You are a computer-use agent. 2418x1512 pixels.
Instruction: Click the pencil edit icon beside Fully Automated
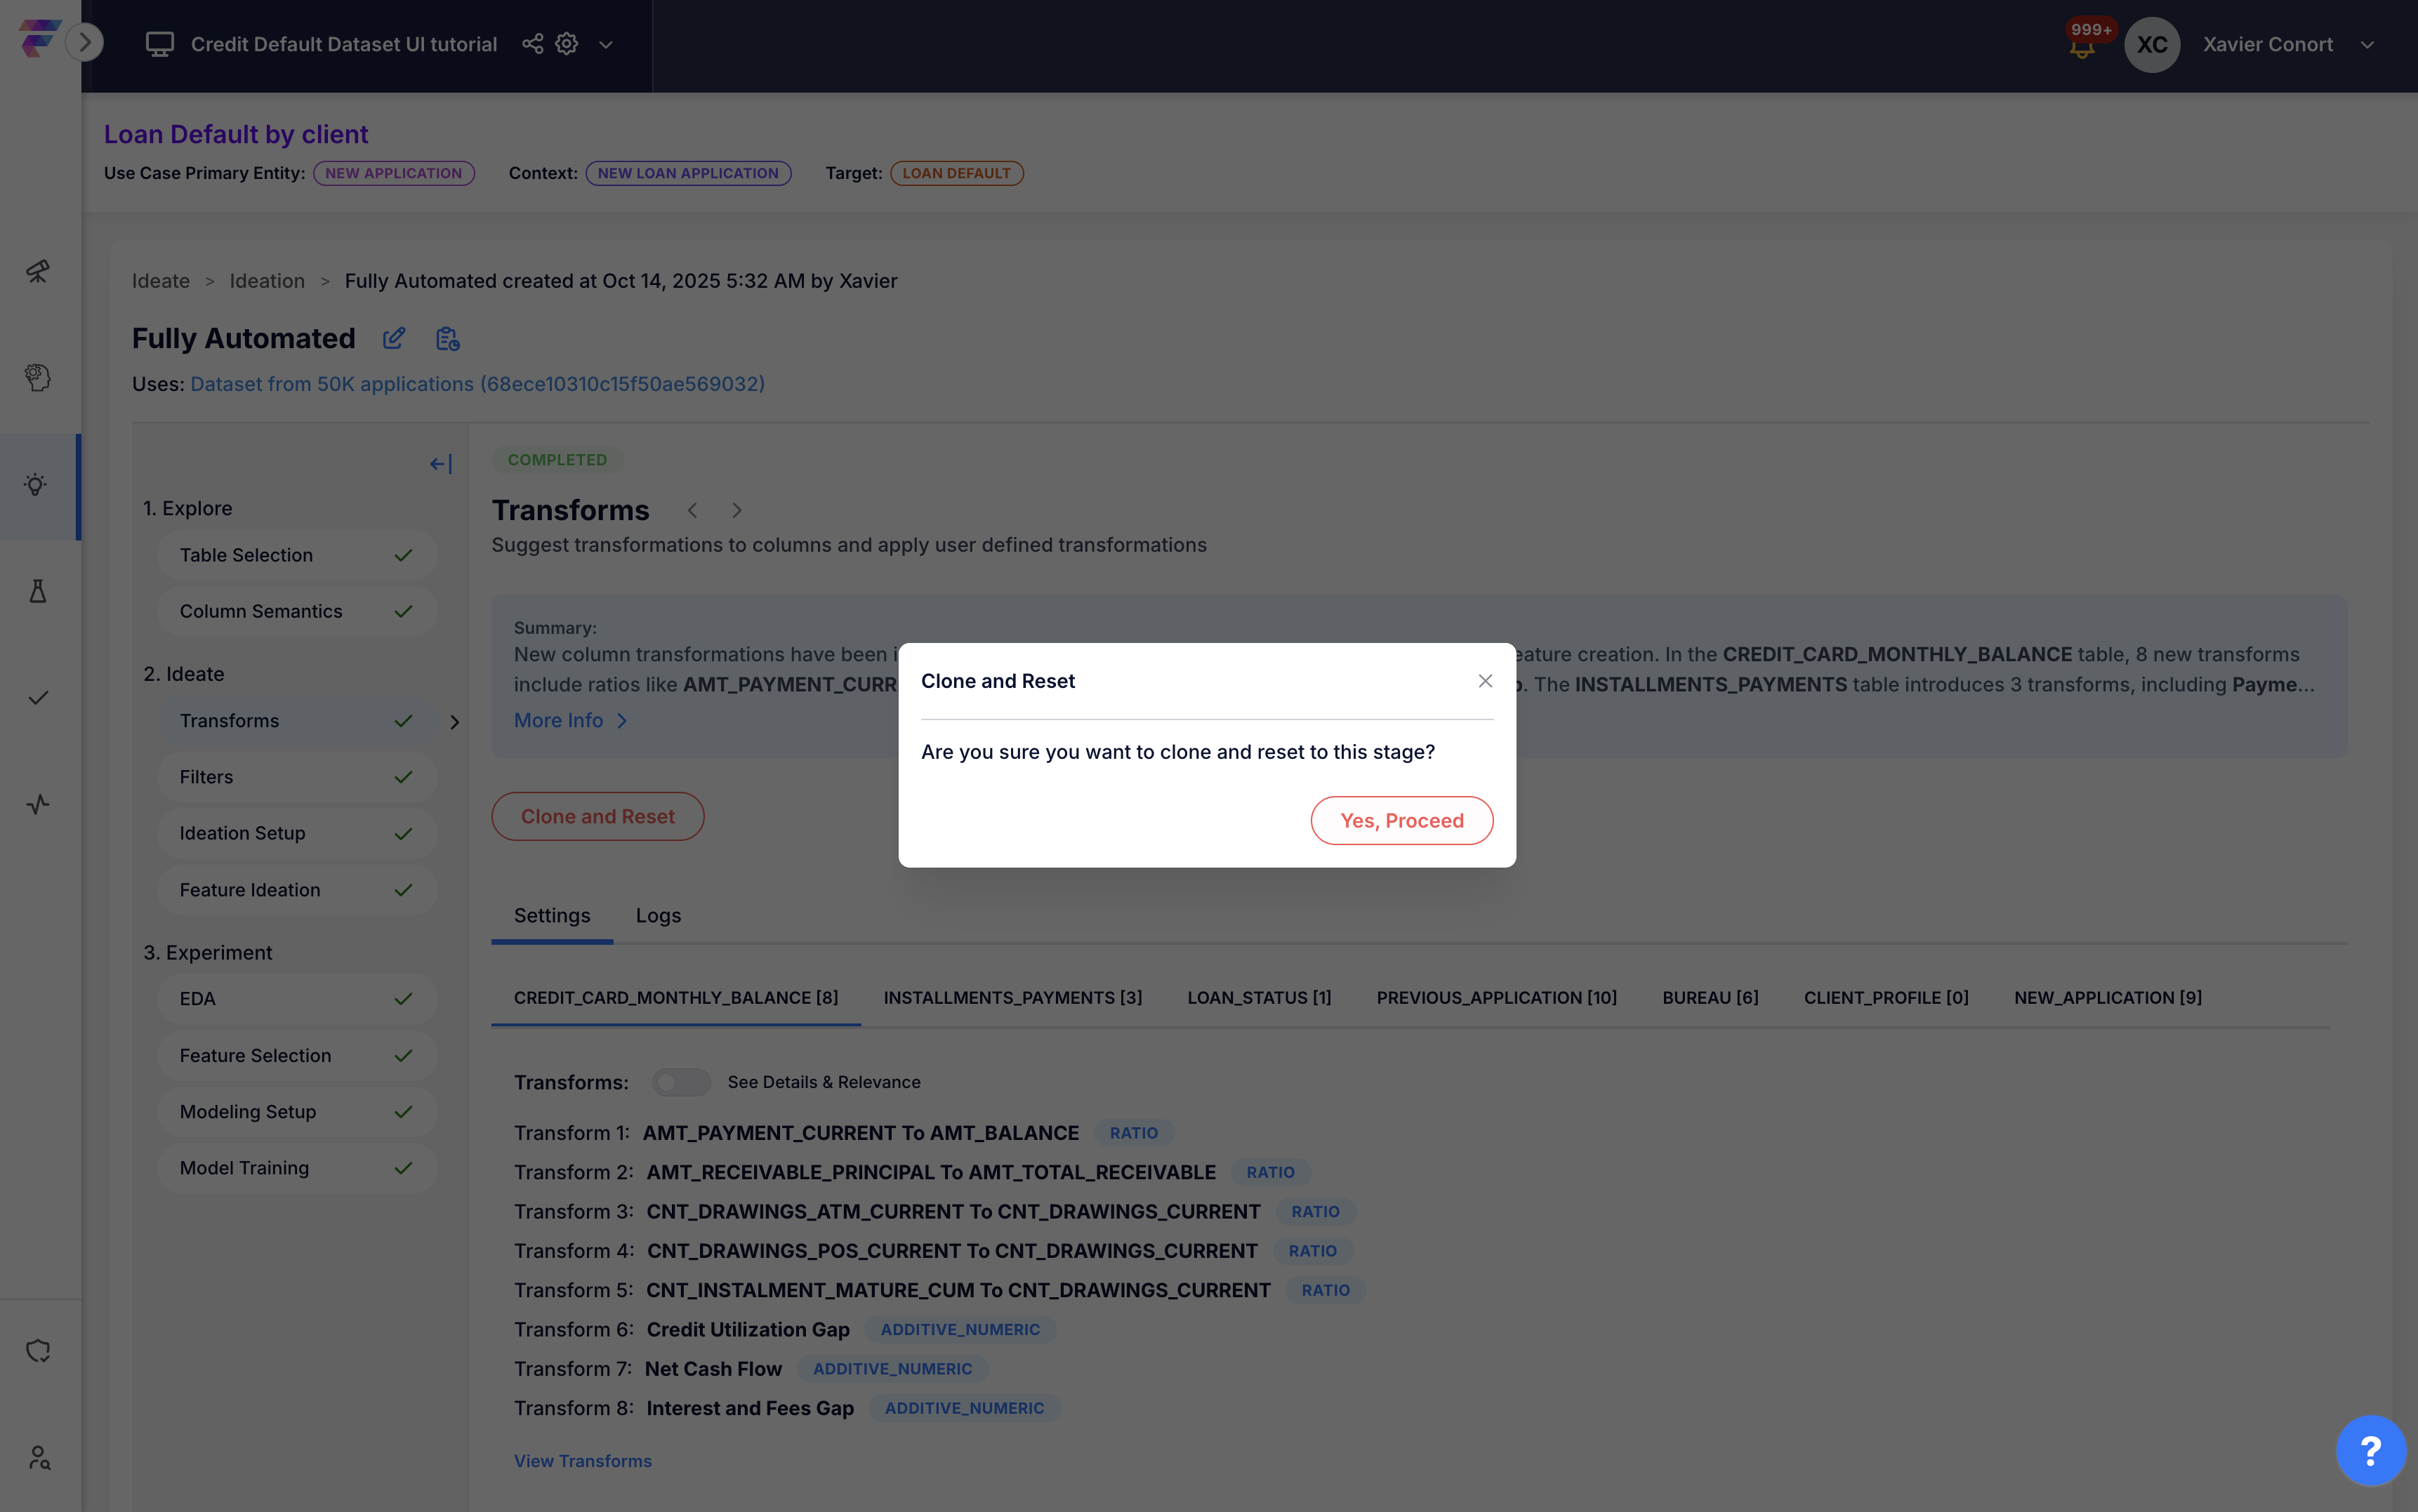click(394, 339)
